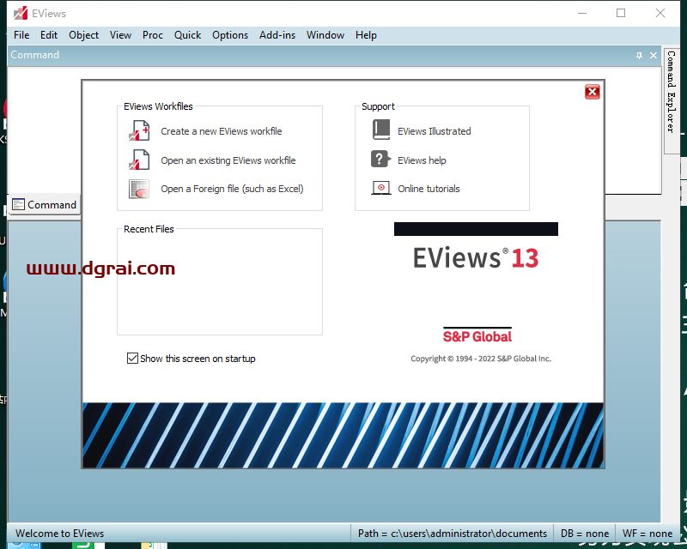
Task: Open the Window menu
Action: coord(325,35)
